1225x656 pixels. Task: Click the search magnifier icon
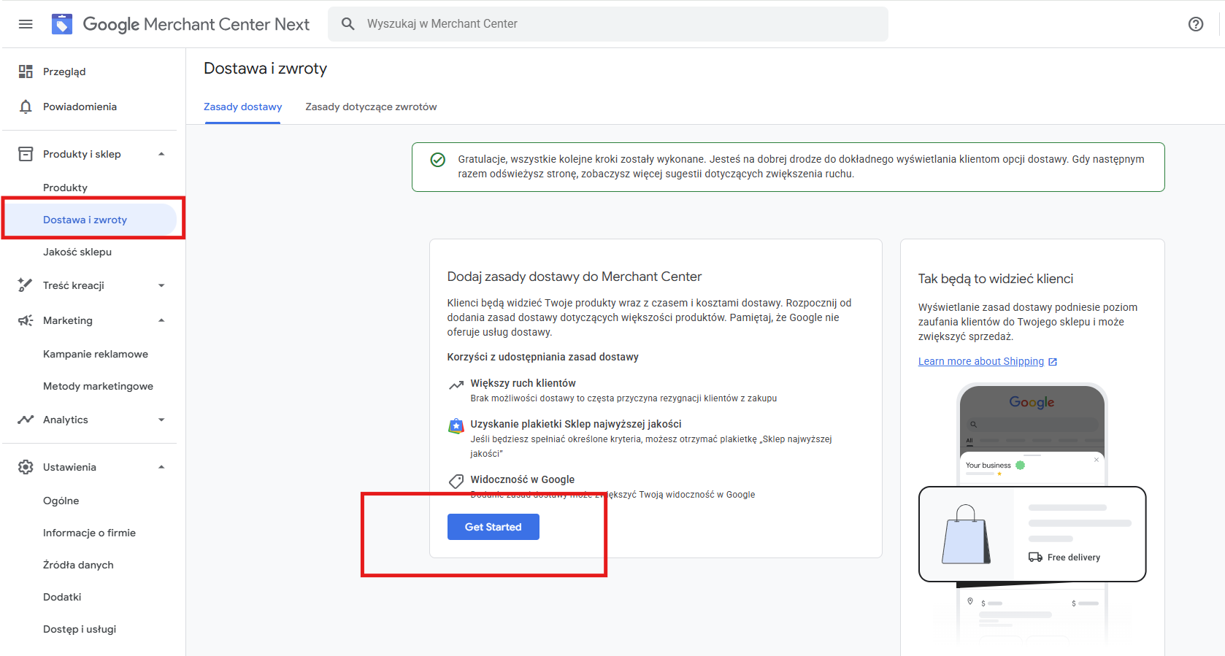point(348,24)
